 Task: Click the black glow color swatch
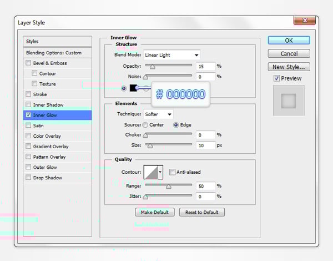tap(133, 88)
